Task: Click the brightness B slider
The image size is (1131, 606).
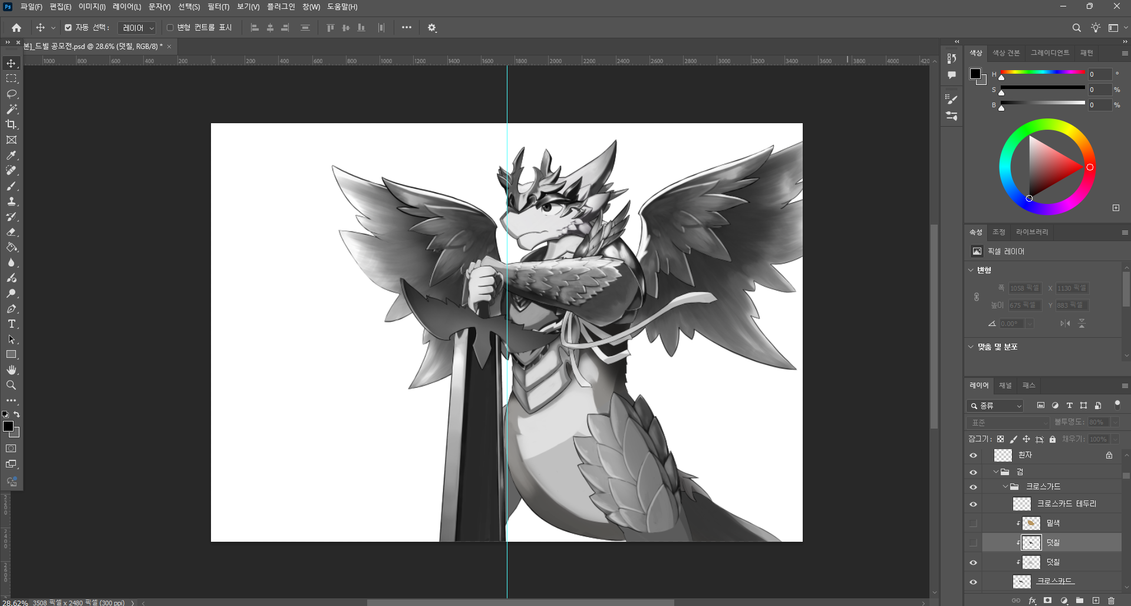Action: 1043,103
